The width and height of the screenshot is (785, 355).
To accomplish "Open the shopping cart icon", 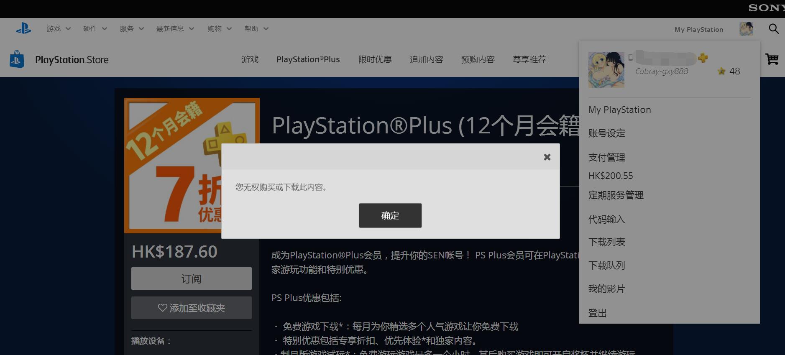I will (772, 59).
